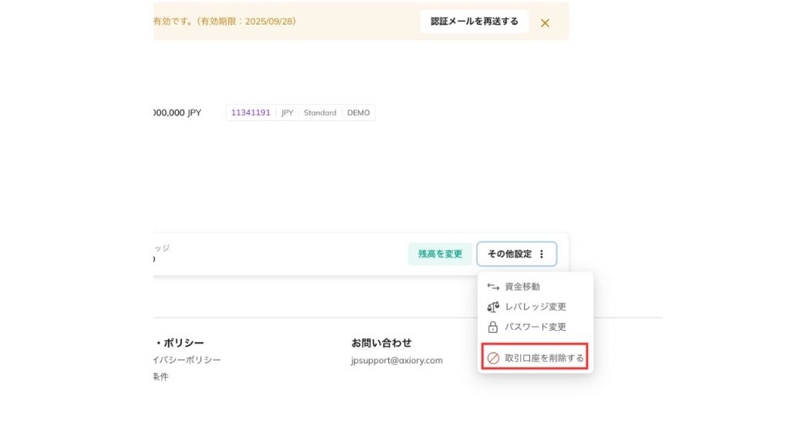Click the prohibited circle icon for account deletion
789x444 pixels.
pyautogui.click(x=493, y=358)
